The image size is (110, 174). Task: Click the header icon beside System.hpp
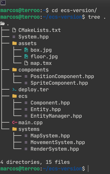click(14, 37)
